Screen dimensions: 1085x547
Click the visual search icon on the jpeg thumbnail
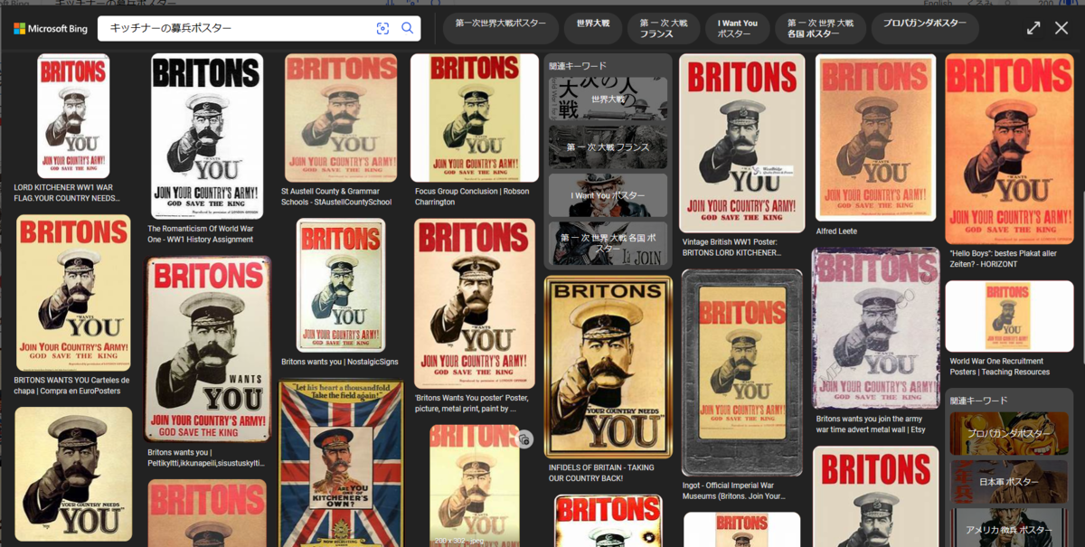click(x=524, y=439)
